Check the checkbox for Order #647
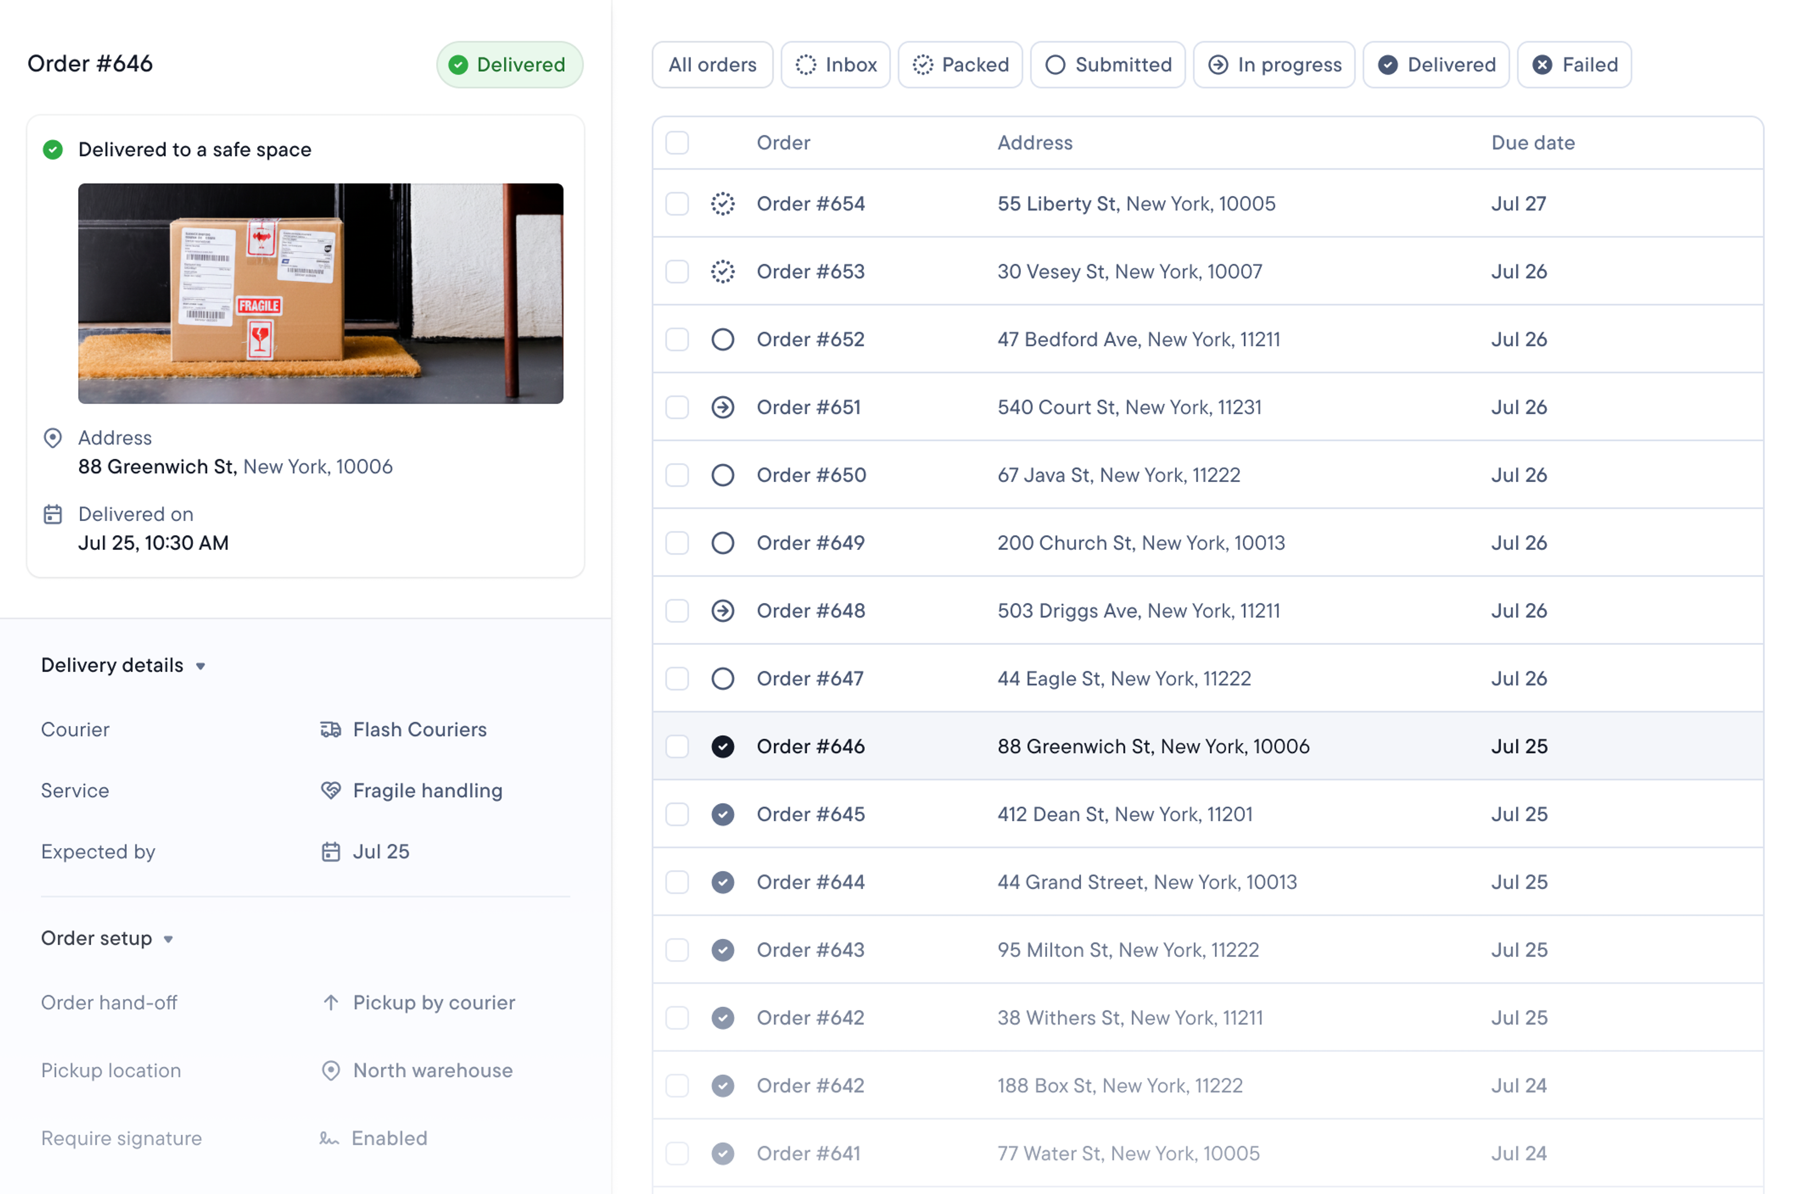Image resolution: width=1805 pixels, height=1194 pixels. point(677,679)
